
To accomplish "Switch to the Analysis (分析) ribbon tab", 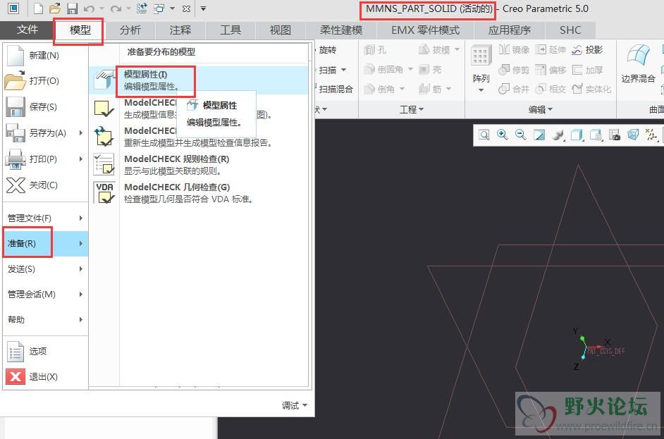I will point(130,30).
